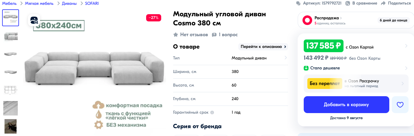Select the fabric texture close-up thumbnail
414x136 pixels.
coord(11,108)
